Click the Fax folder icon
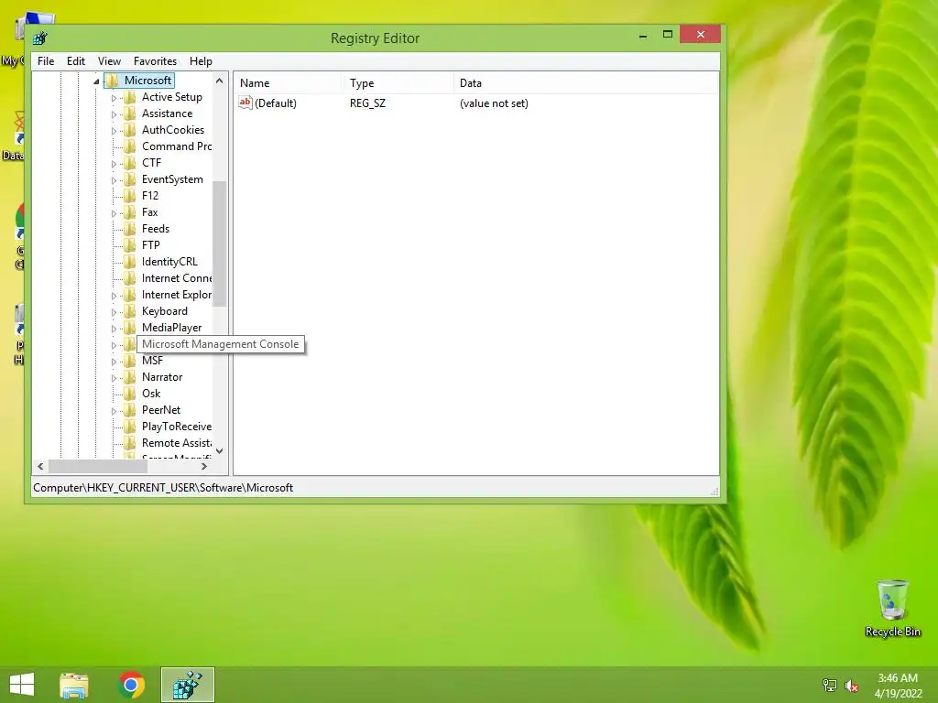The height and width of the screenshot is (703, 938). point(130,212)
